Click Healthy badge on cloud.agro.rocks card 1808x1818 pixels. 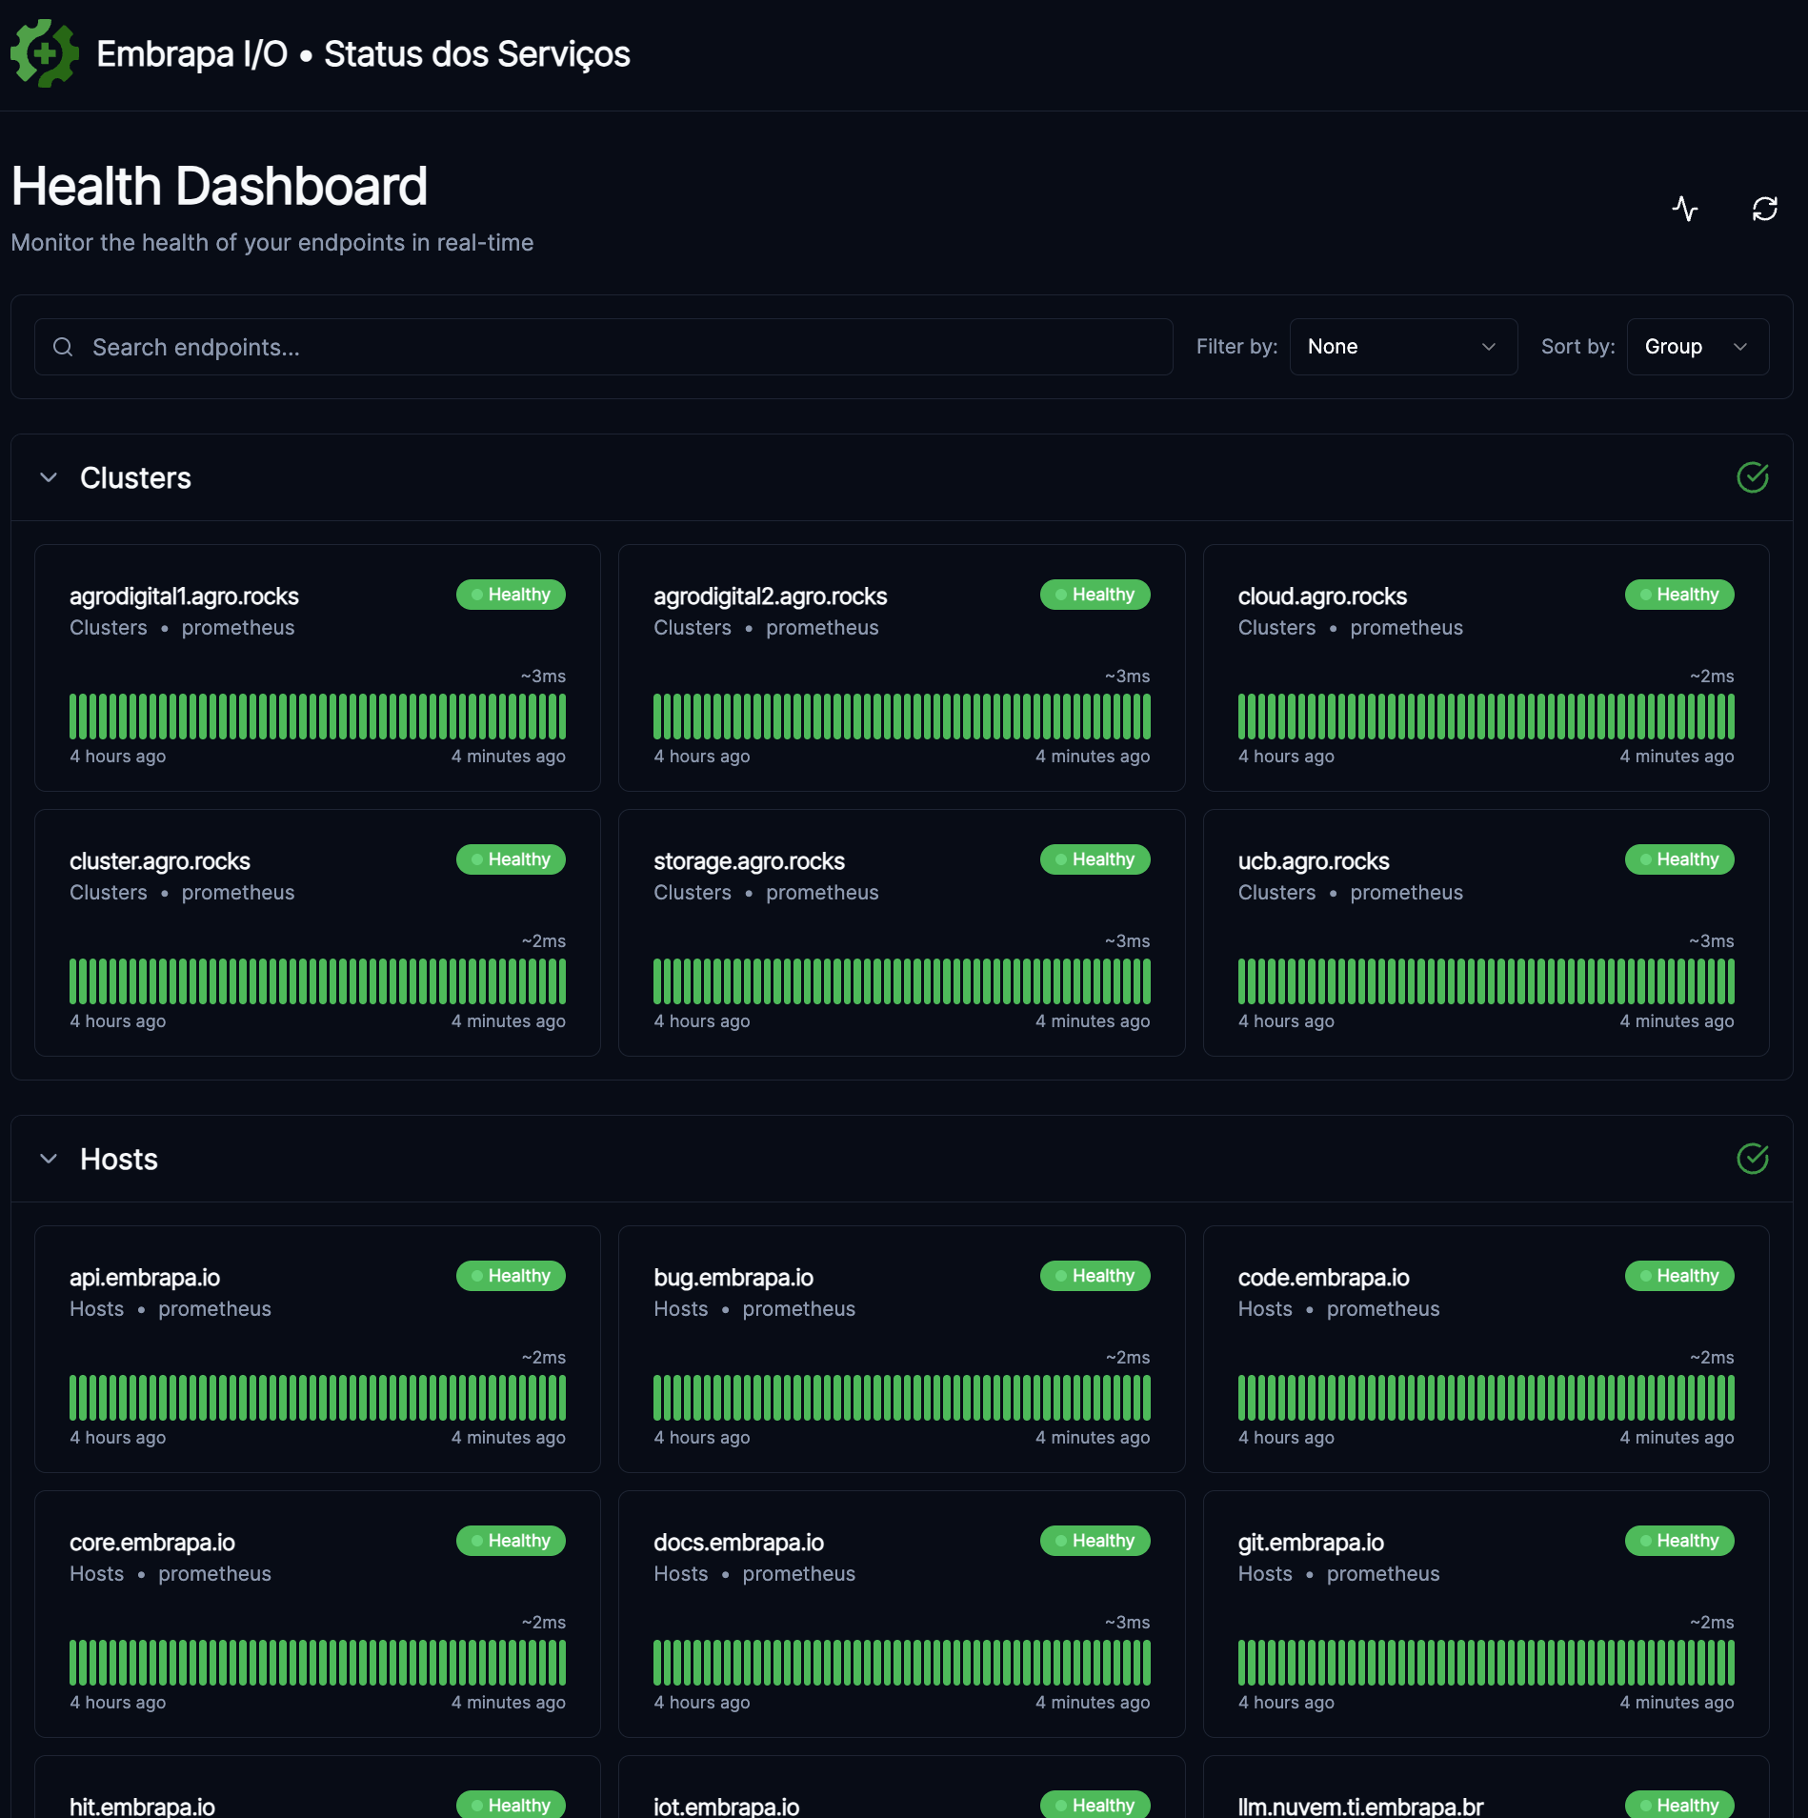tap(1679, 595)
